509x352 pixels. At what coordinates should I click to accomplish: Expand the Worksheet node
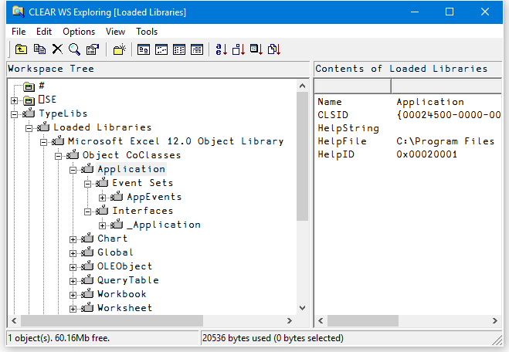coord(74,308)
